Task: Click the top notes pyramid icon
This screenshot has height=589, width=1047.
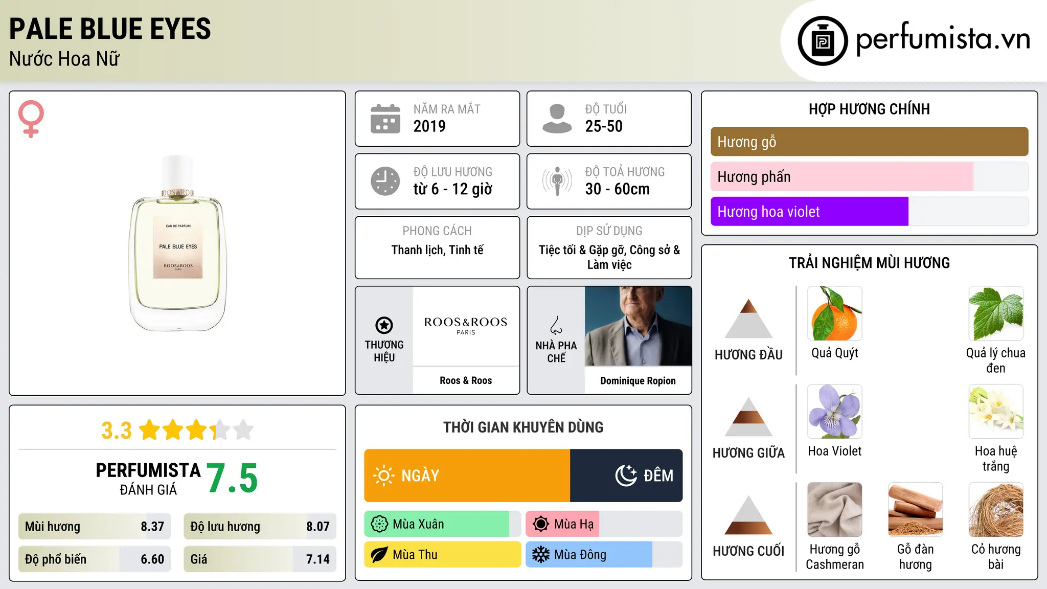Action: click(749, 319)
